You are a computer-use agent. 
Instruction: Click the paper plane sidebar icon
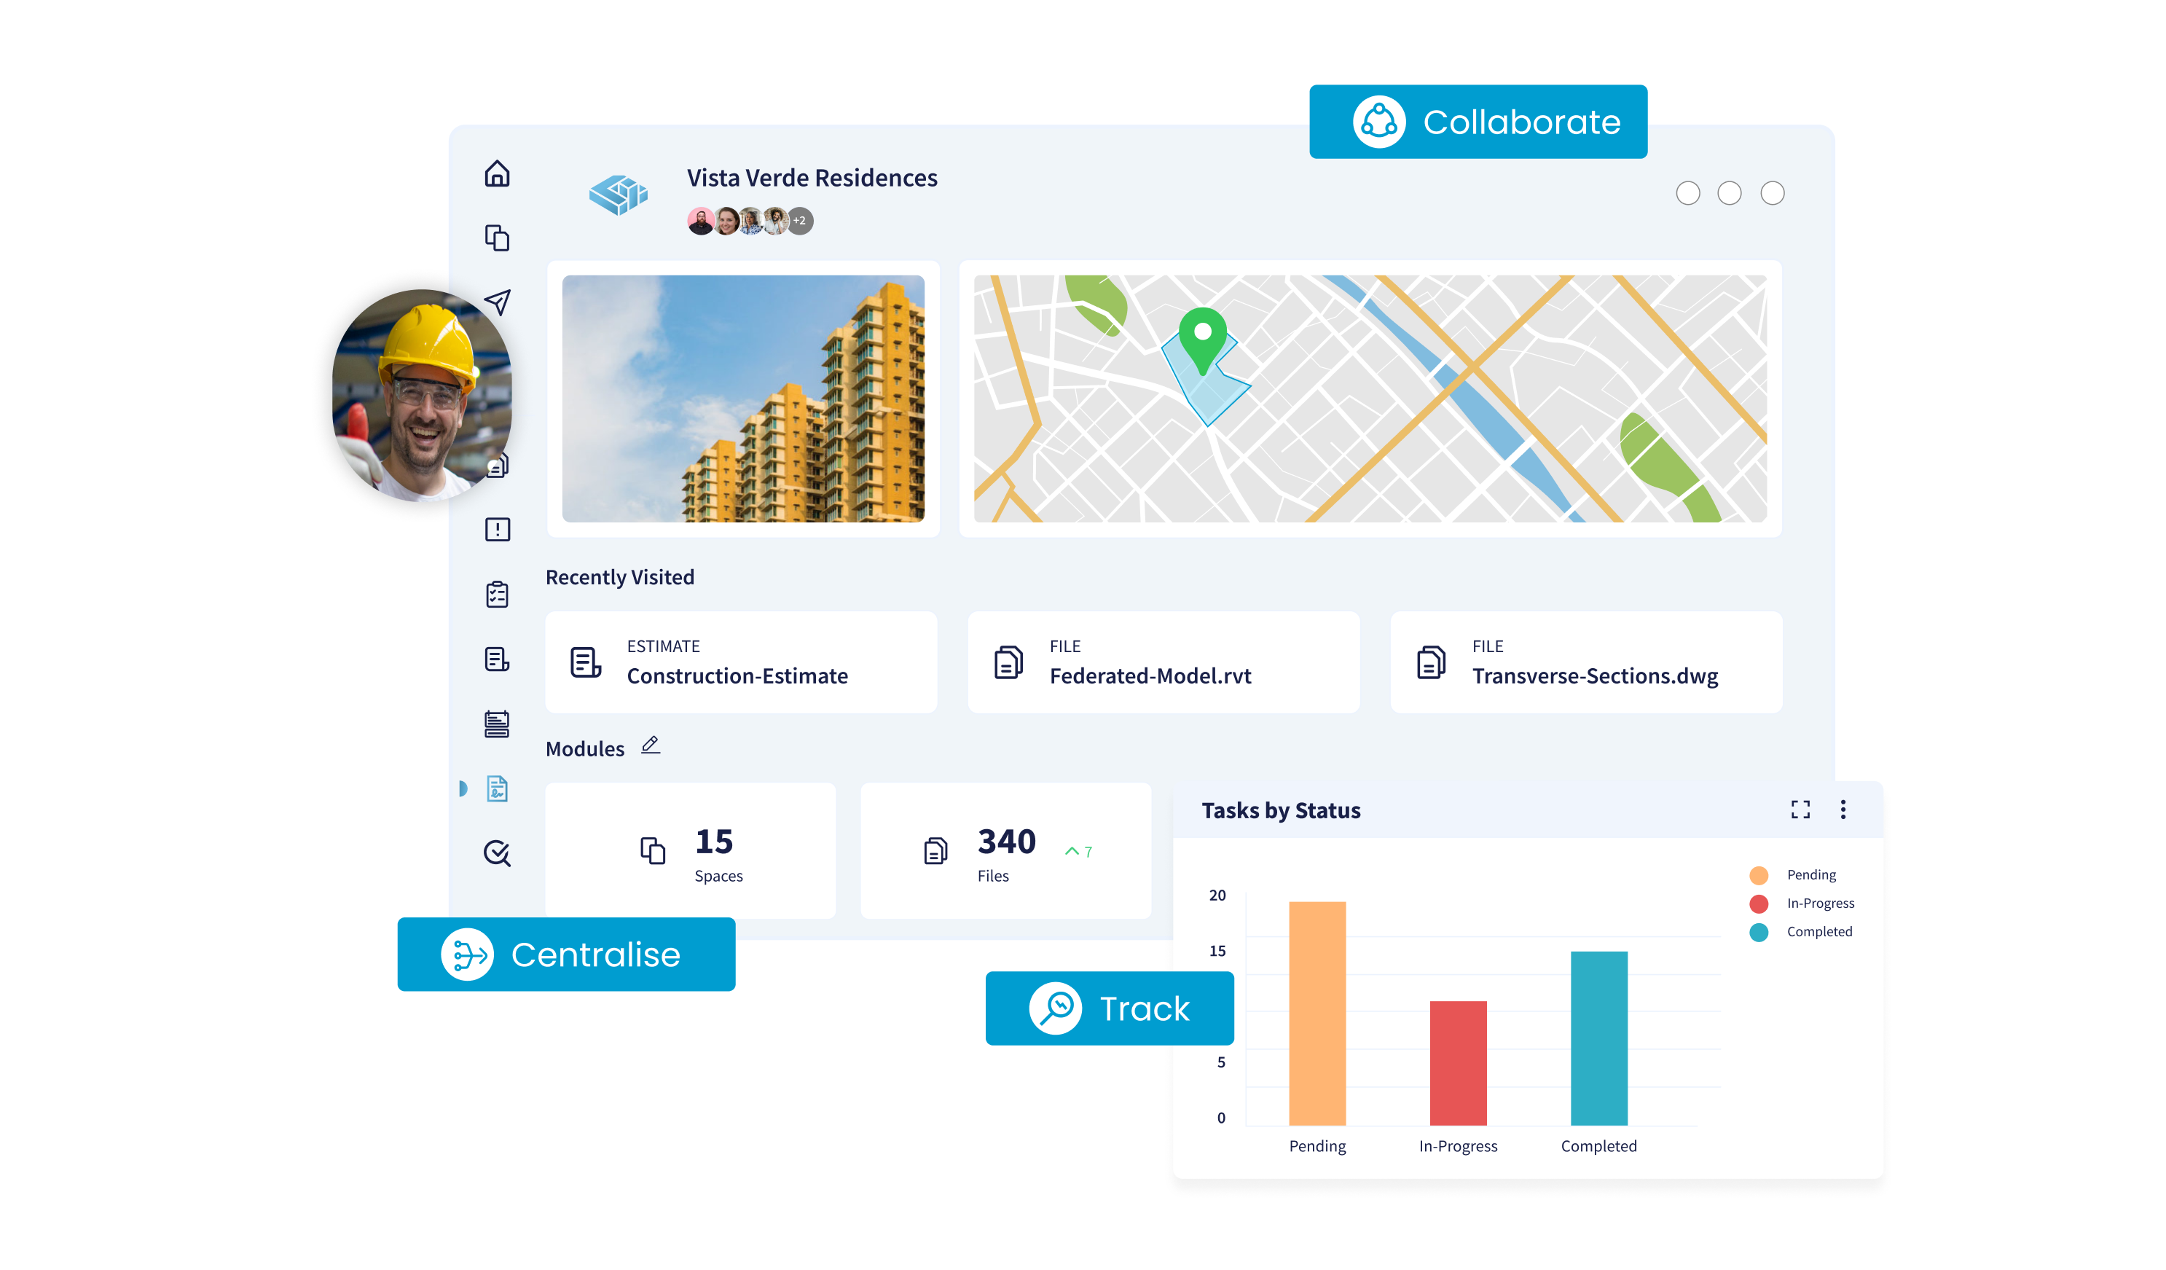498,301
